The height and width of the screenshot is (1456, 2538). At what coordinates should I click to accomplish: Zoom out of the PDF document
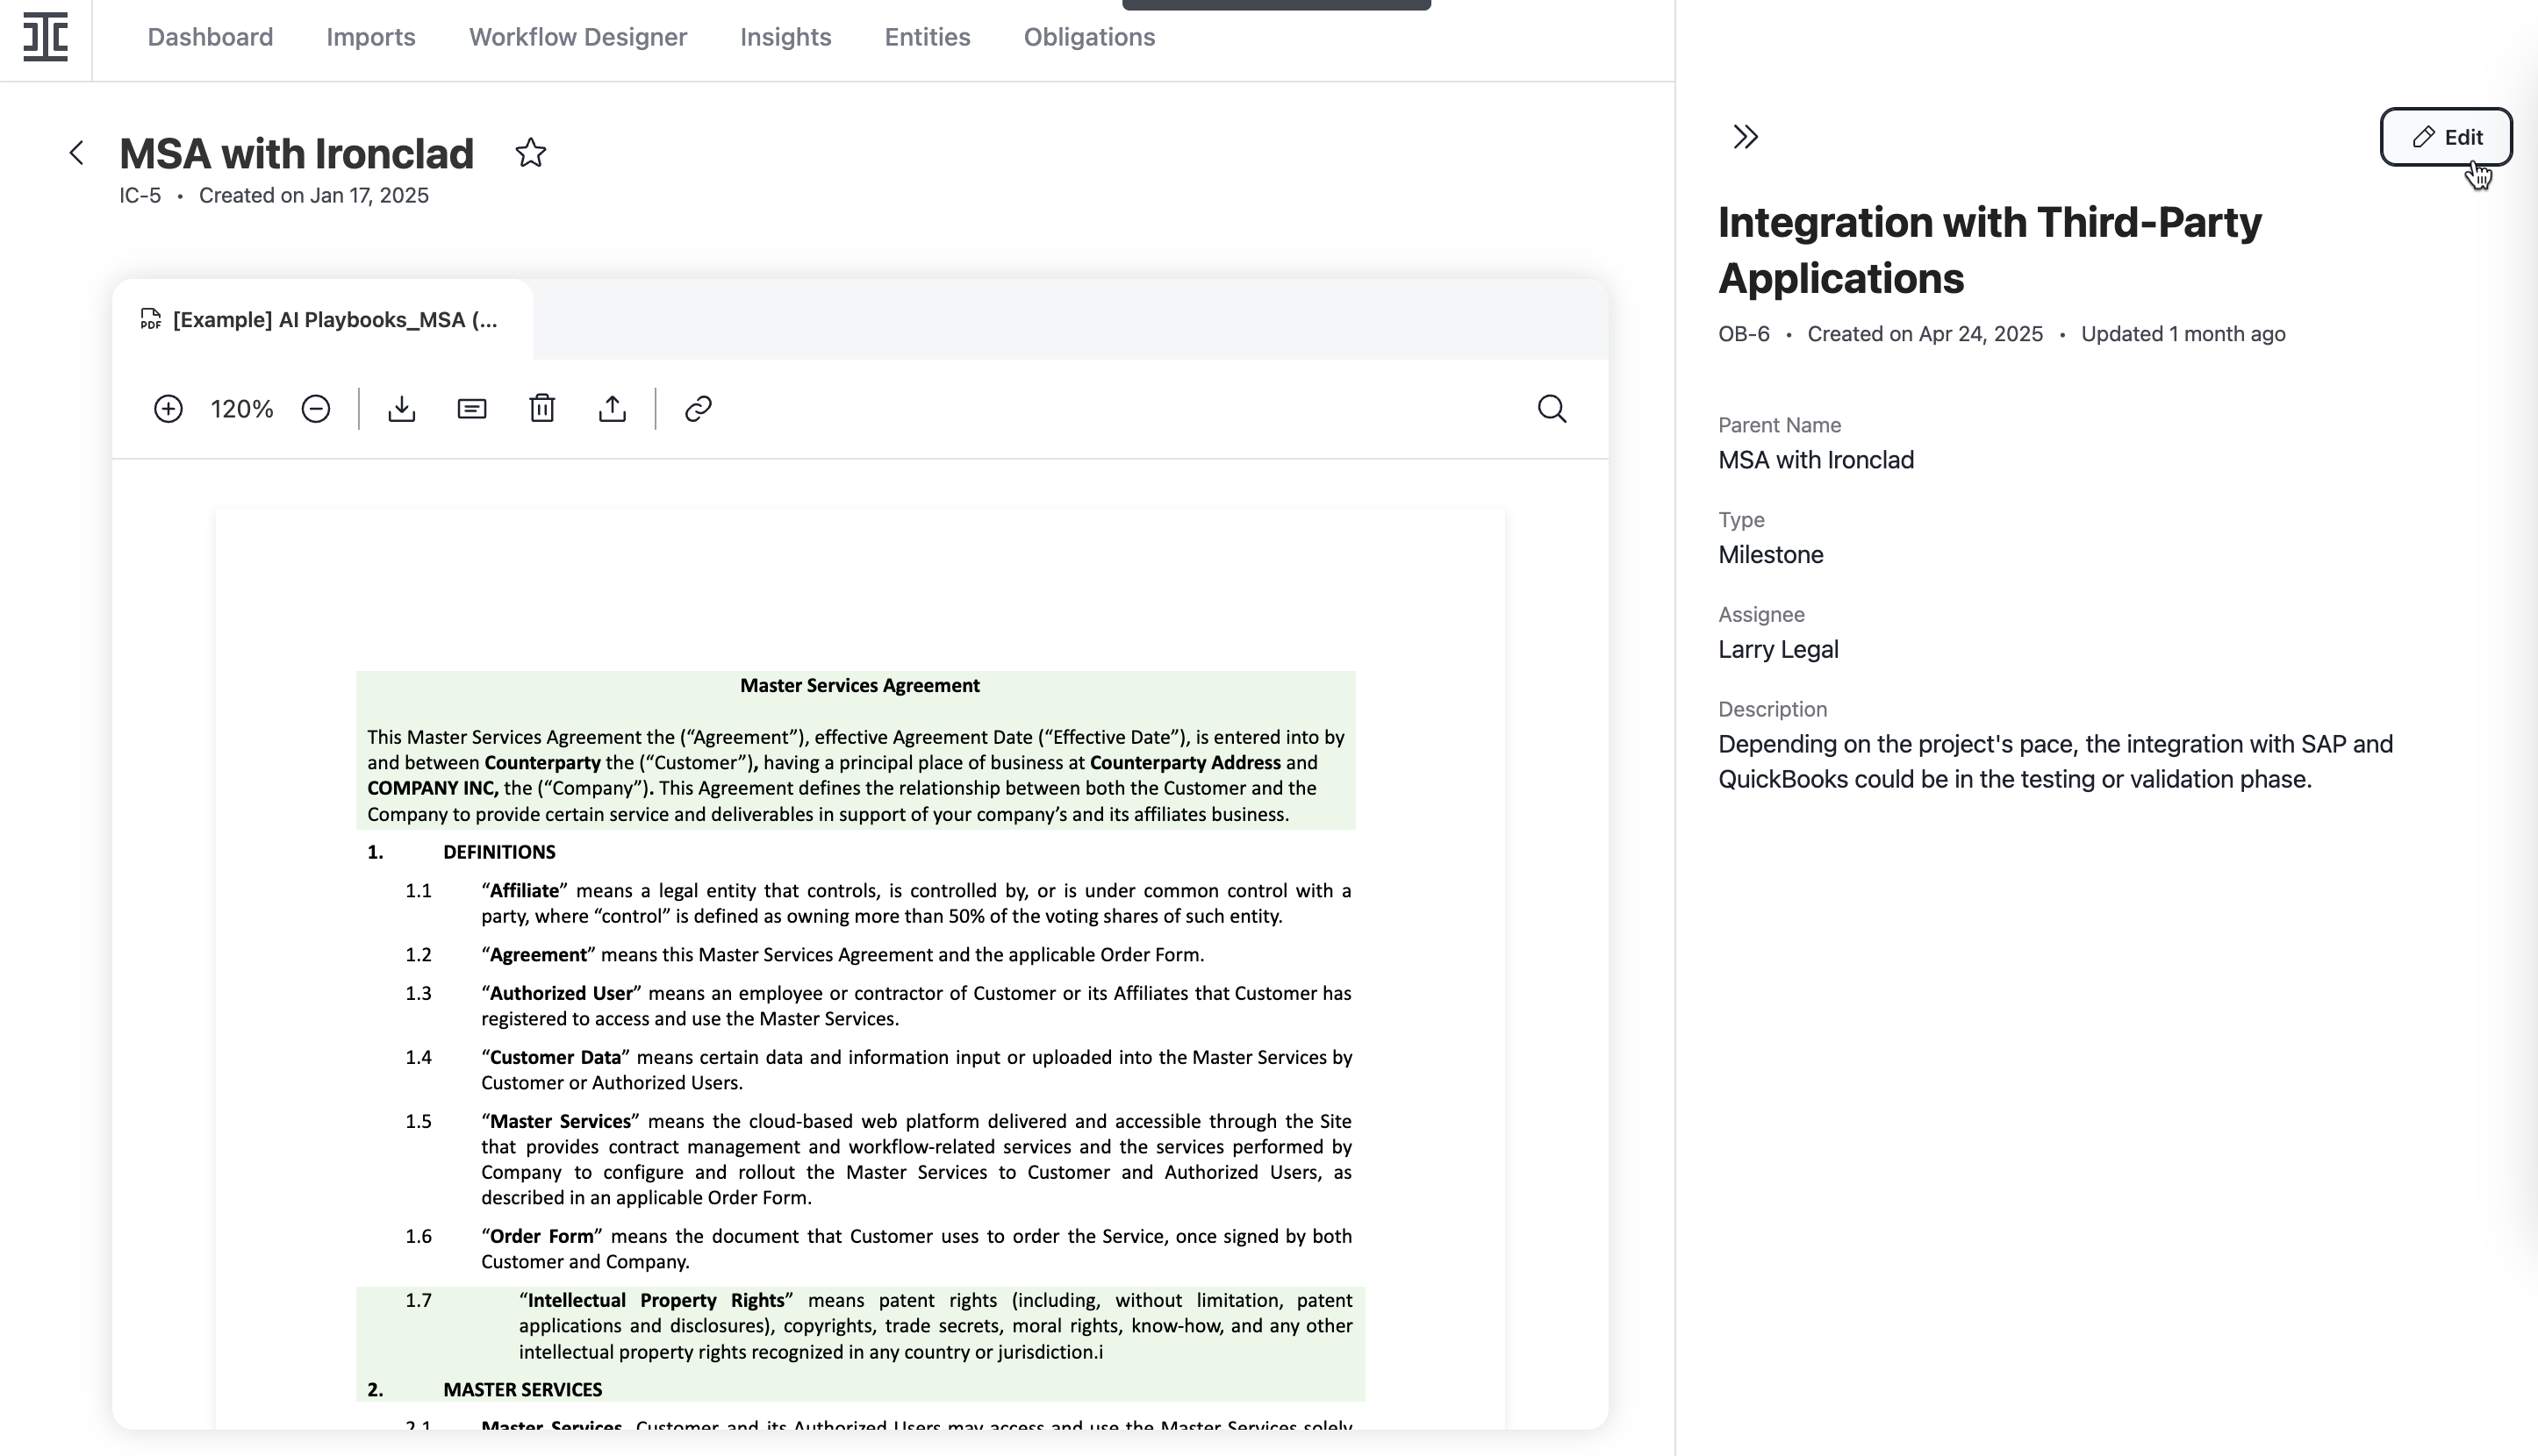pyautogui.click(x=315, y=409)
